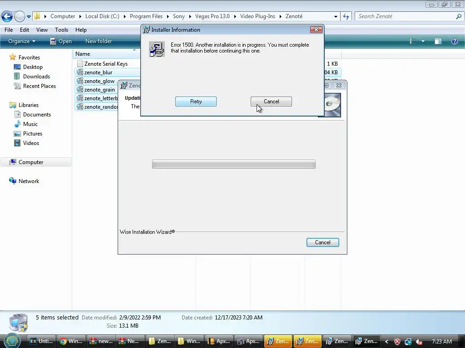Click the 7:23 AM clock
Image resolution: width=465 pixels, height=348 pixels.
tap(442, 342)
